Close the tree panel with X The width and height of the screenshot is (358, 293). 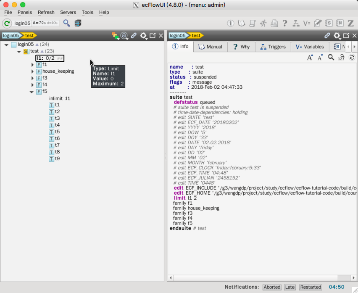pos(161,36)
